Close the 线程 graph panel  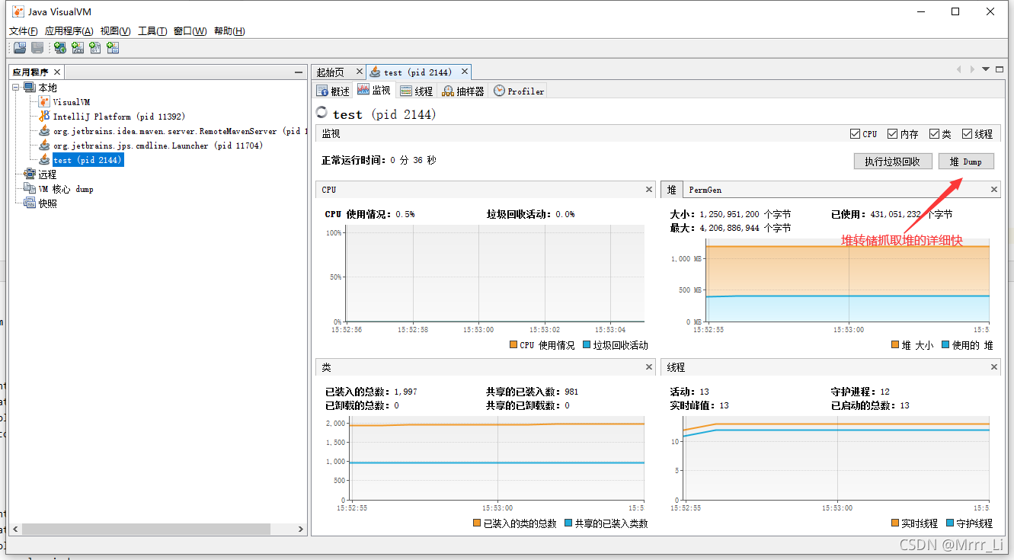click(994, 367)
